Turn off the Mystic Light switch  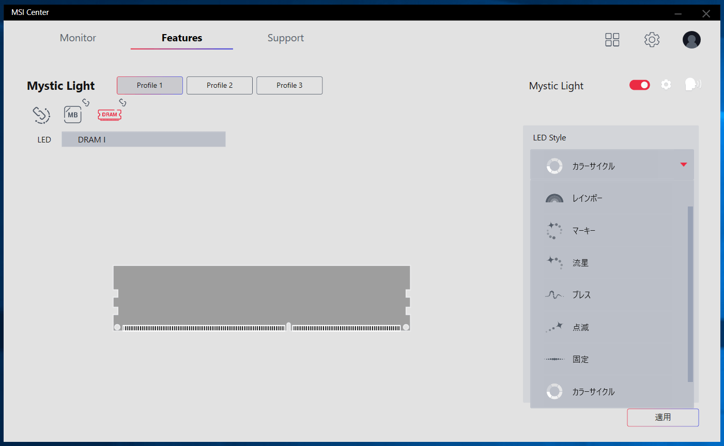640,85
